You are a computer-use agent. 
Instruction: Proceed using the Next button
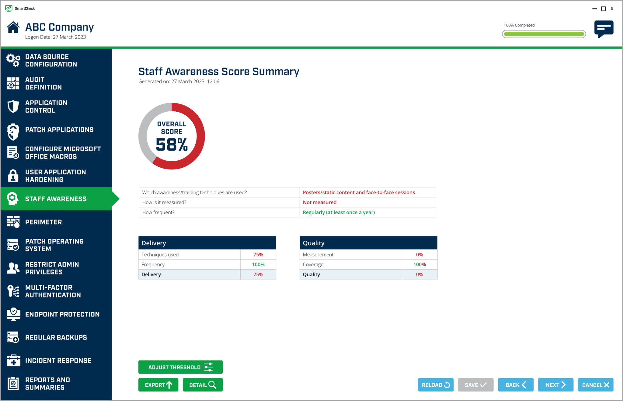pos(555,385)
